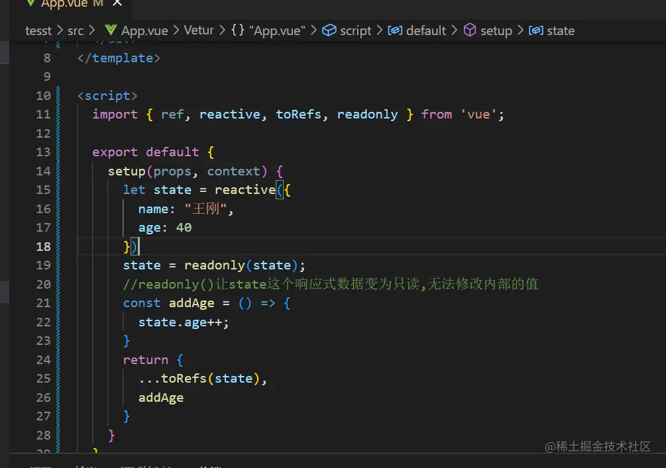Click the Vue logo icon in breadcrumb
Viewport: 666px width, 468px height.
pos(111,30)
